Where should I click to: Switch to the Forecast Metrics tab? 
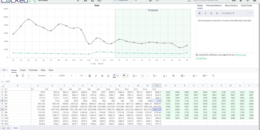coord(214,6)
